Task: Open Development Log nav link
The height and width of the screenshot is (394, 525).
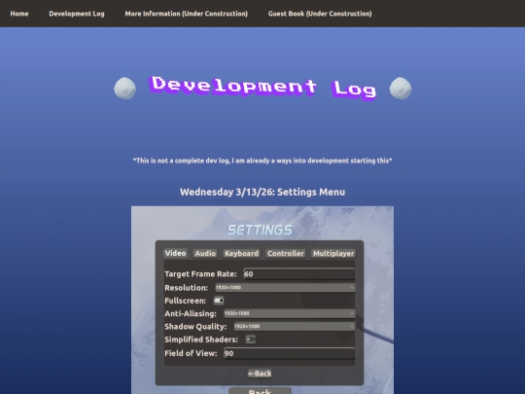Action: pyautogui.click(x=77, y=14)
